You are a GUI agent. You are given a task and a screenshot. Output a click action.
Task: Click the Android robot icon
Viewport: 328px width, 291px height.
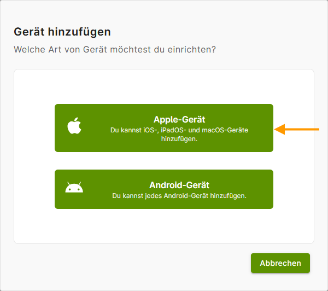click(x=74, y=187)
